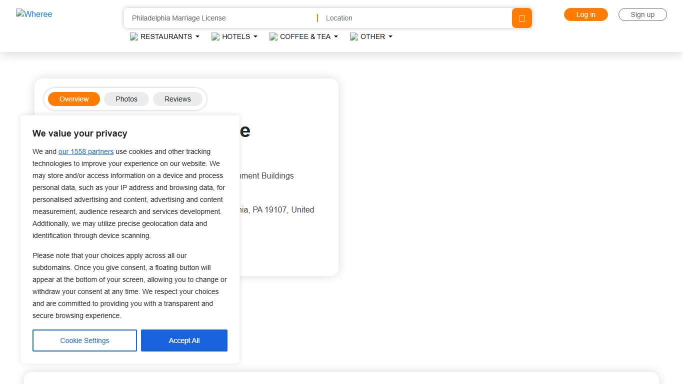Viewport: 683px width, 384px height.
Task: Select the Overview tab
Action: pyautogui.click(x=74, y=99)
